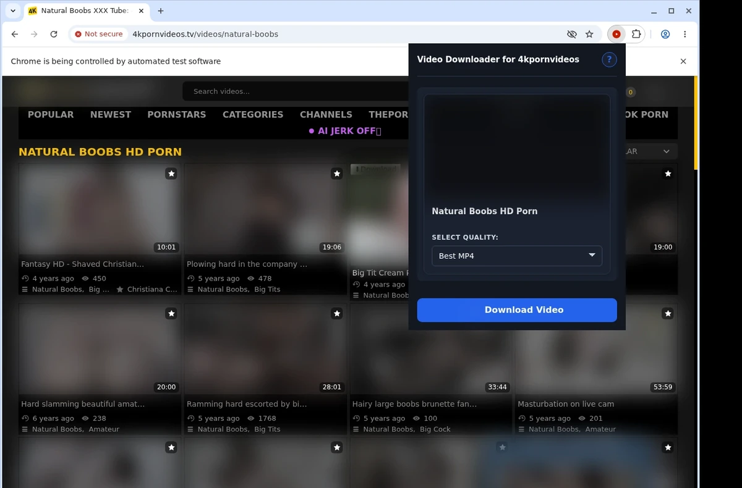Click the 33:44 duration label
The image size is (742, 488).
[497, 387]
